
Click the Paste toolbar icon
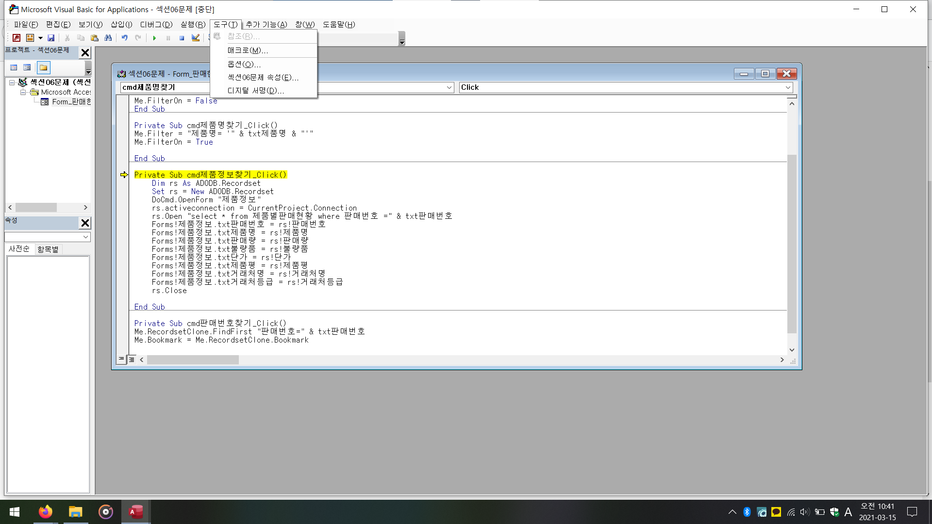(x=95, y=38)
